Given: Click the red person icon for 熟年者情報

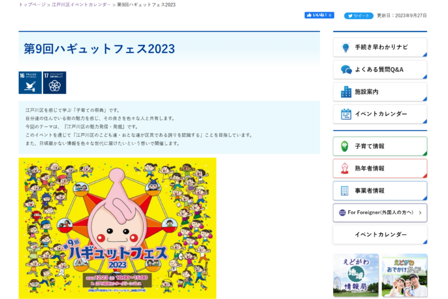Looking at the screenshot, I should (x=345, y=168).
